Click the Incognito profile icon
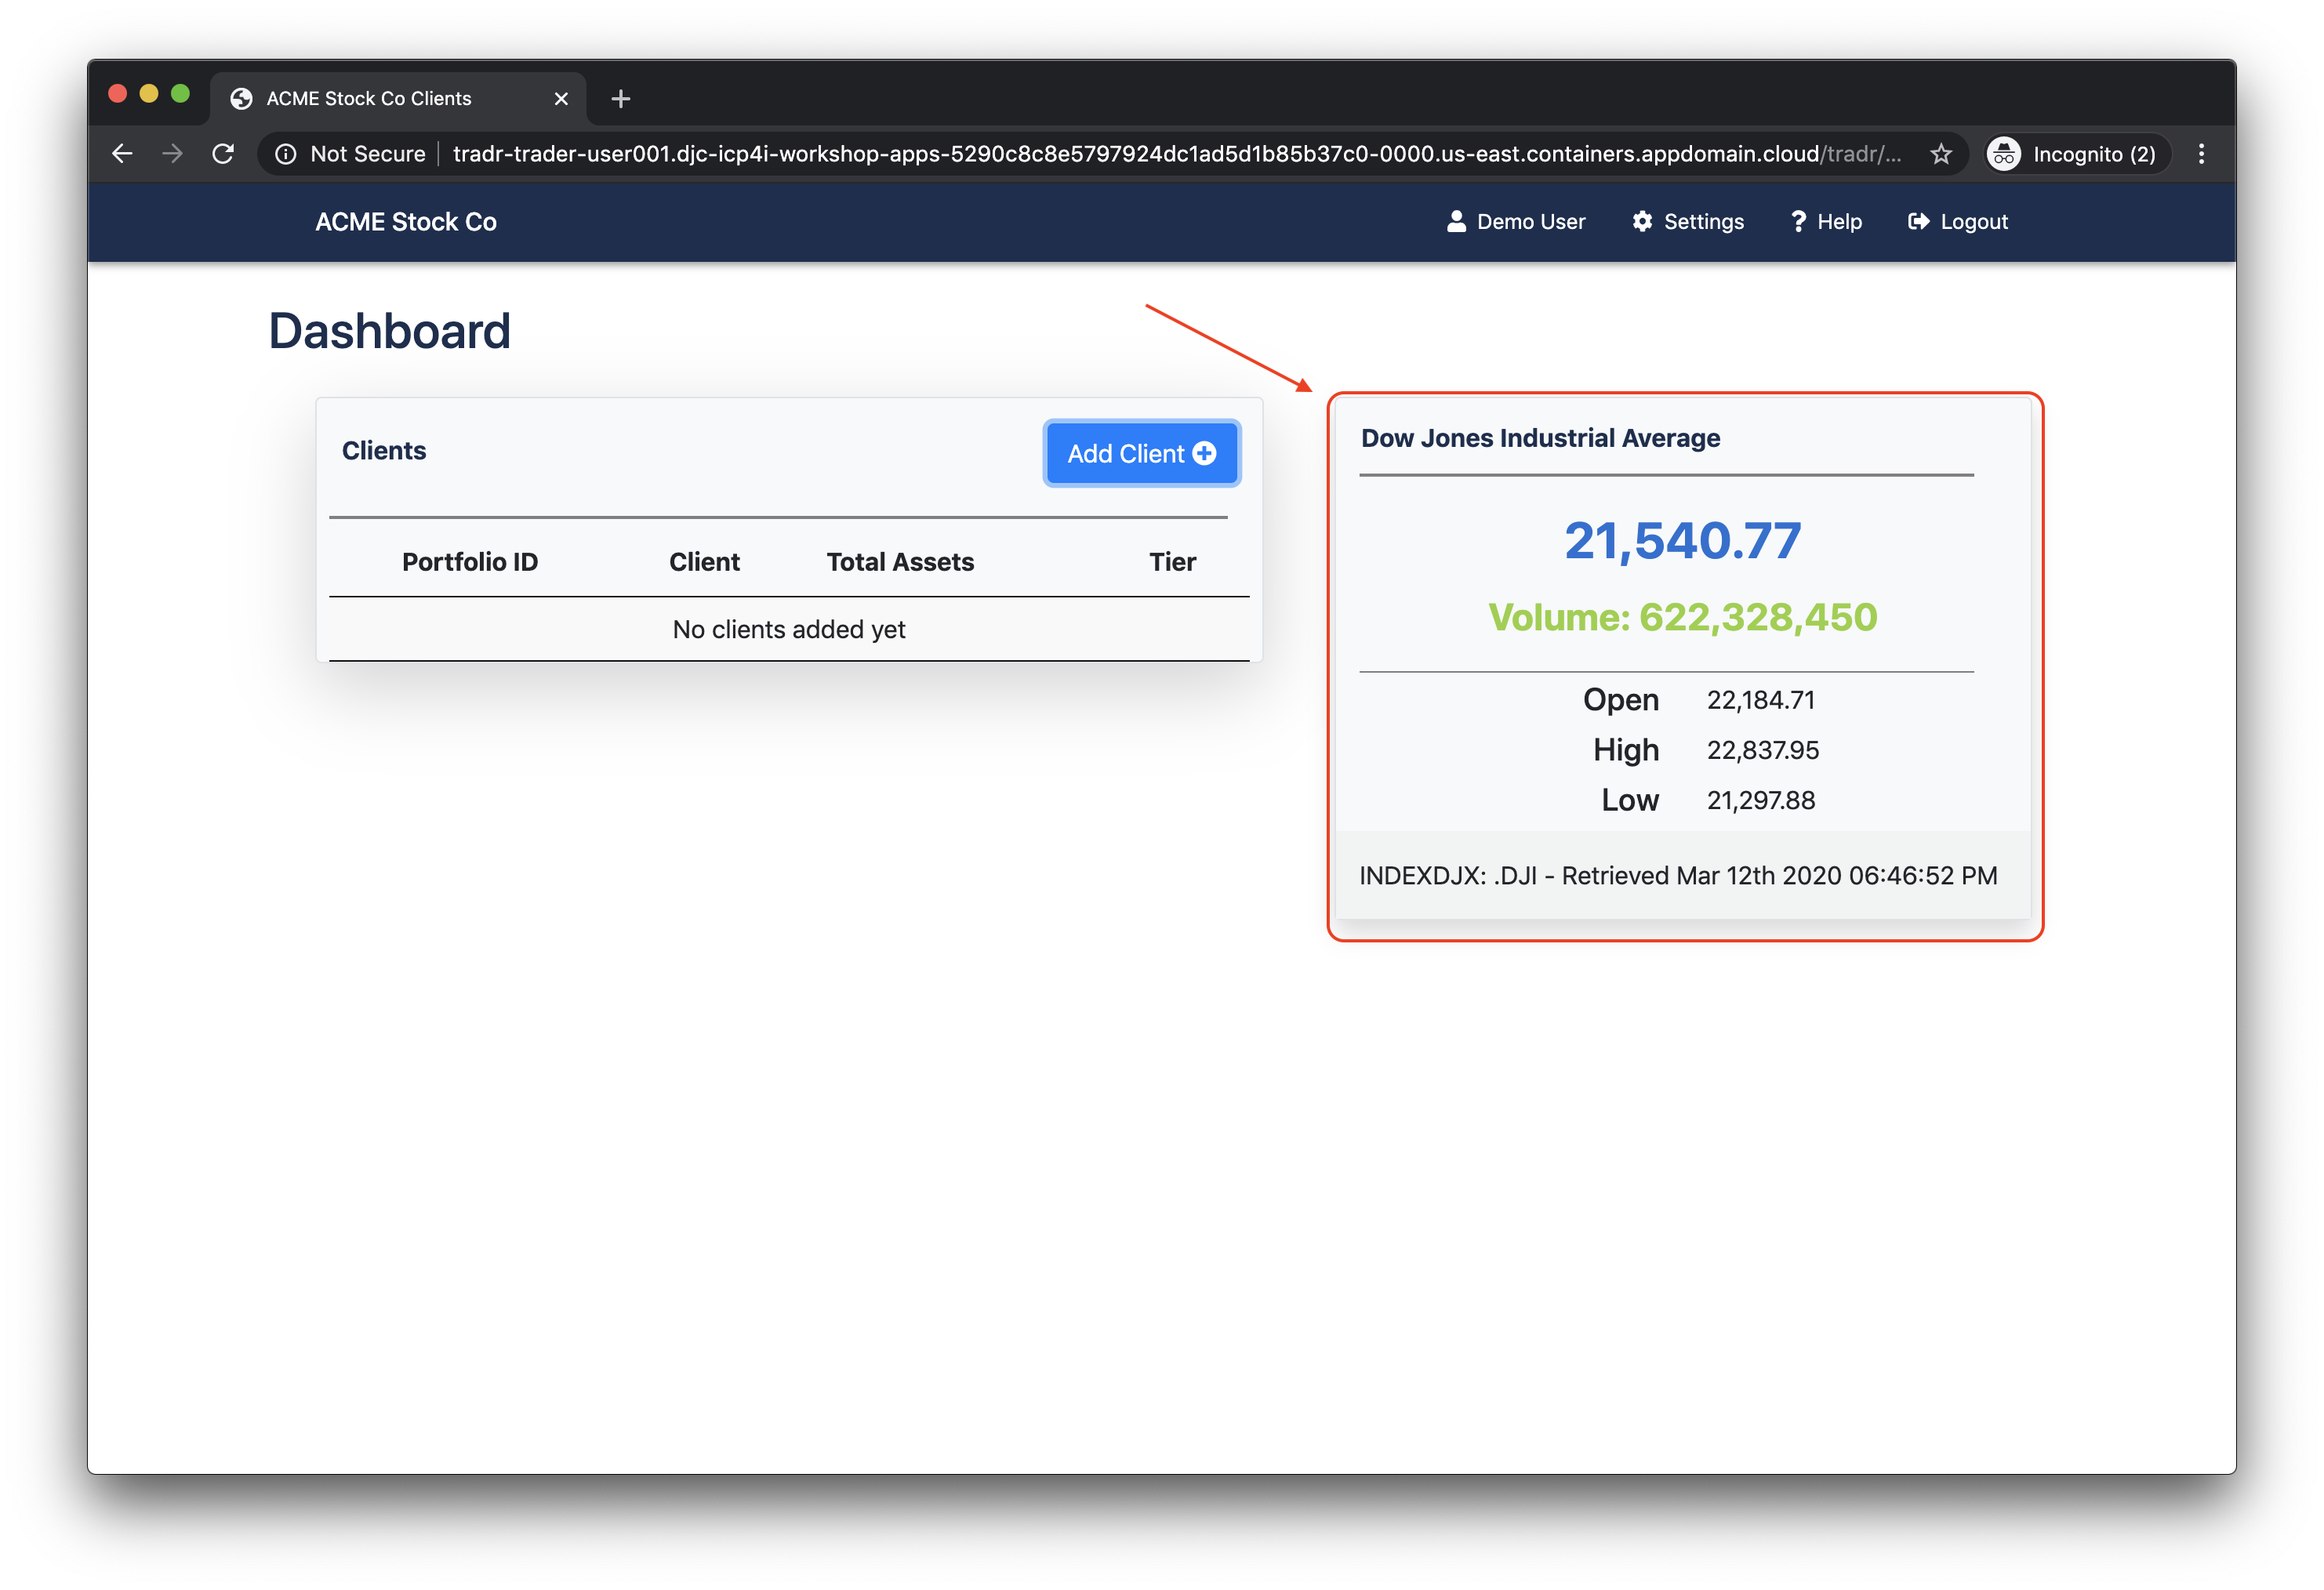 pos(2004,154)
